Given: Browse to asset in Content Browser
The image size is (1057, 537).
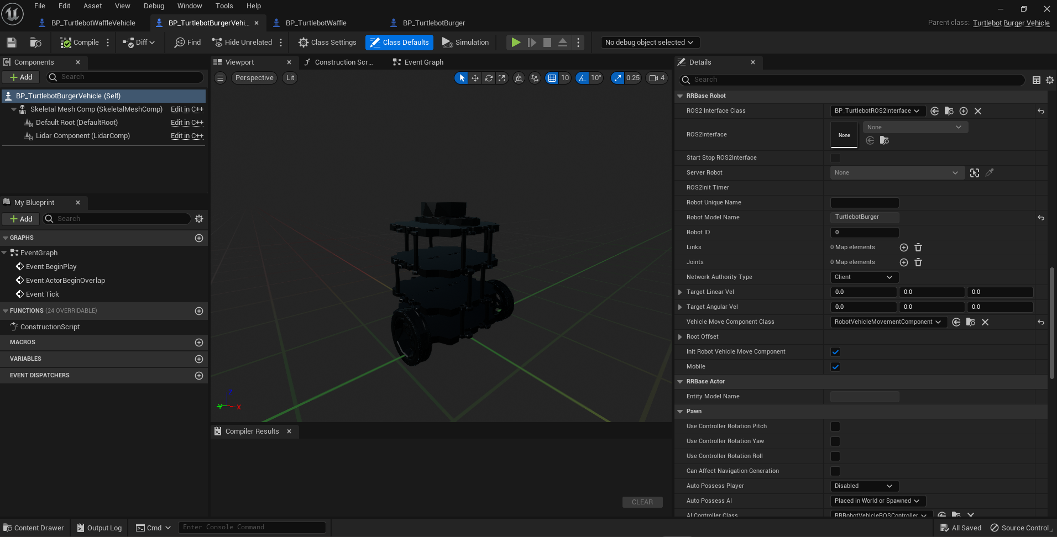Looking at the screenshot, I should click(36, 43).
